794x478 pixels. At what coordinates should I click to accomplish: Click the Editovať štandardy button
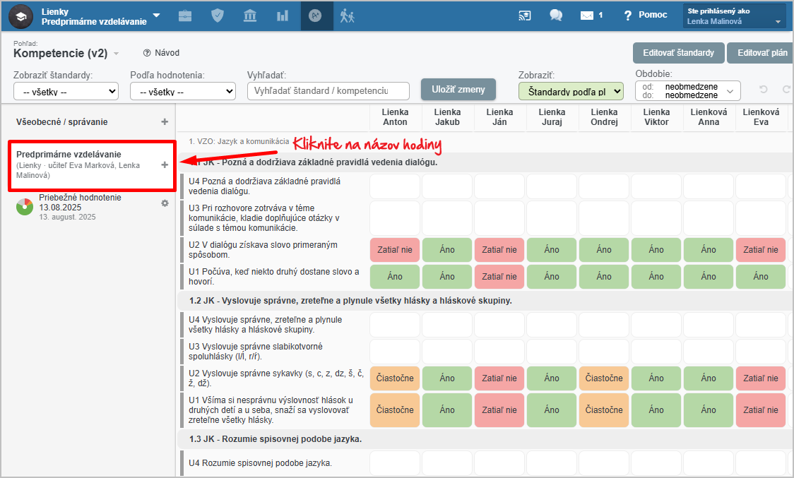[x=678, y=53]
